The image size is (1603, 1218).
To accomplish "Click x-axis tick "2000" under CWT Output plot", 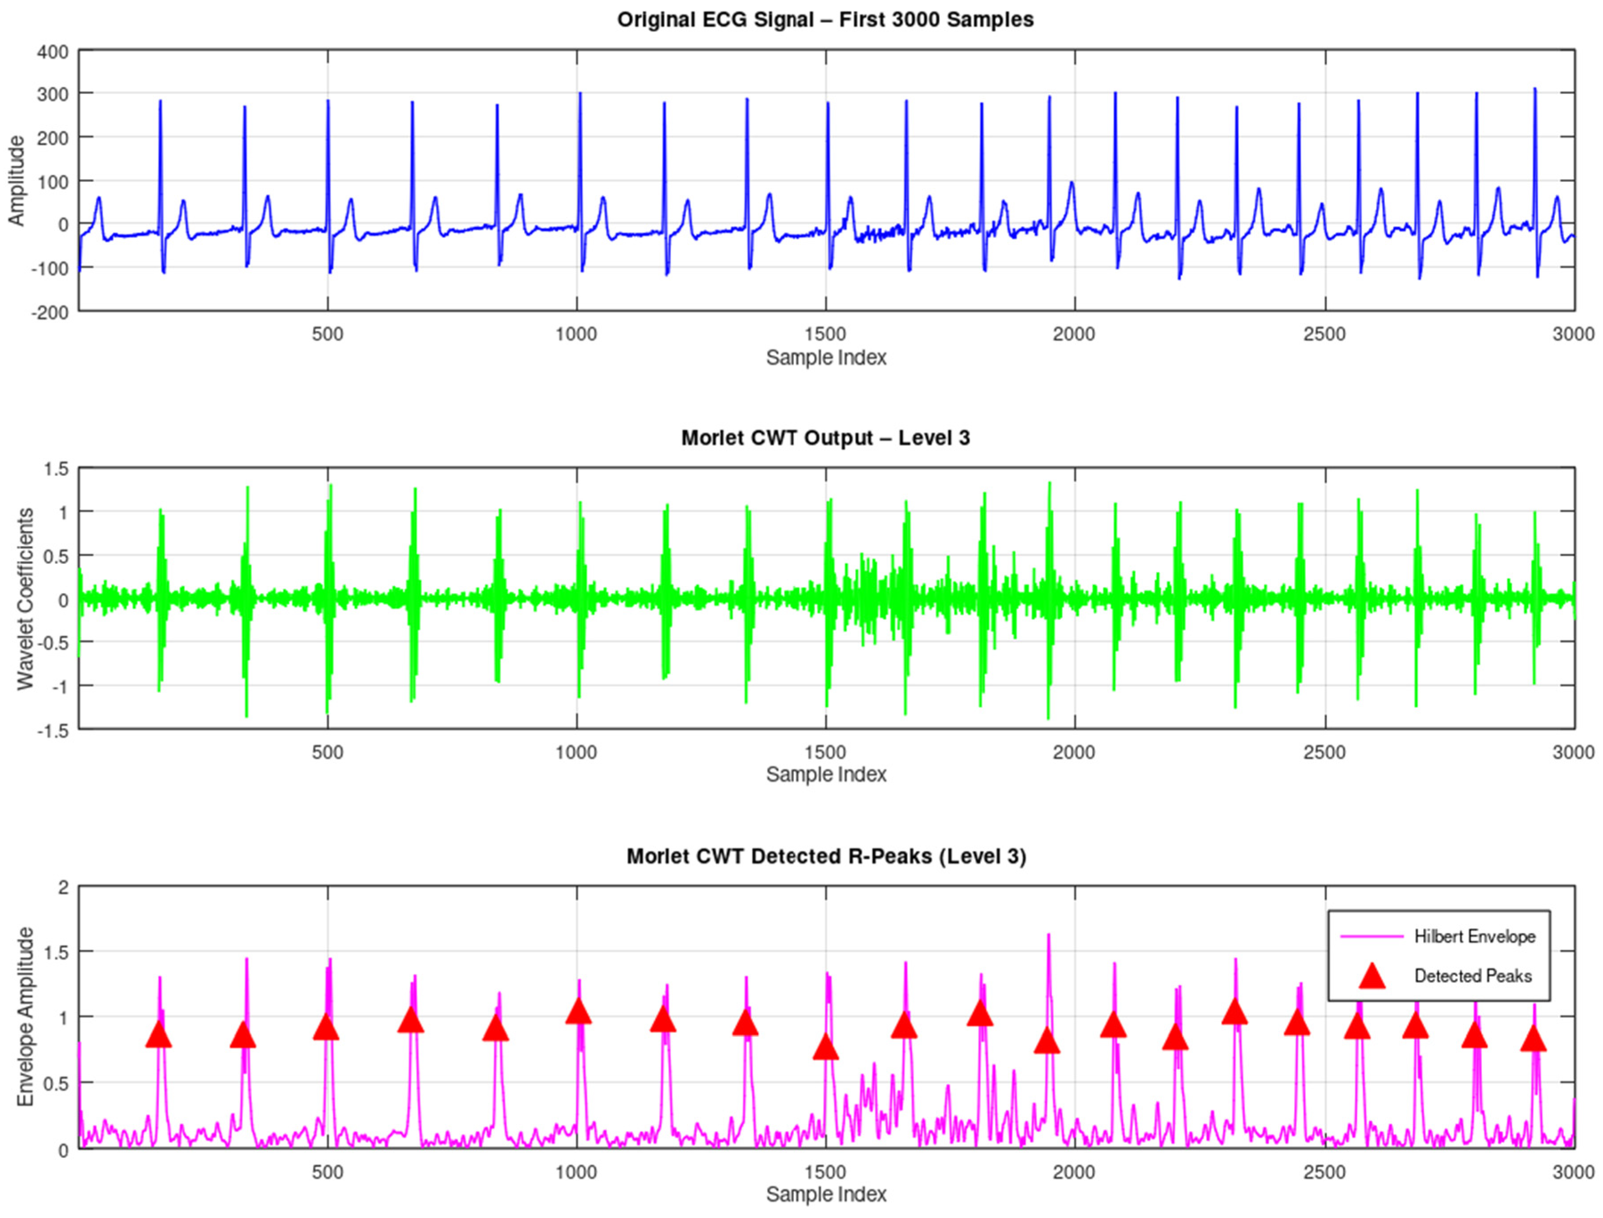I will tap(1075, 752).
